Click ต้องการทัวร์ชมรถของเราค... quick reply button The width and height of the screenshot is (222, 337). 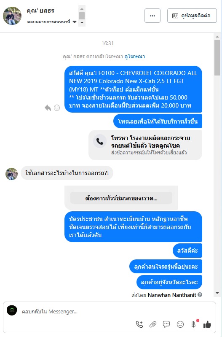coord(121,198)
